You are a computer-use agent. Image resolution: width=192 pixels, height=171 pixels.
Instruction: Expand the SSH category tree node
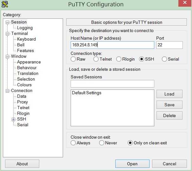click(13, 119)
